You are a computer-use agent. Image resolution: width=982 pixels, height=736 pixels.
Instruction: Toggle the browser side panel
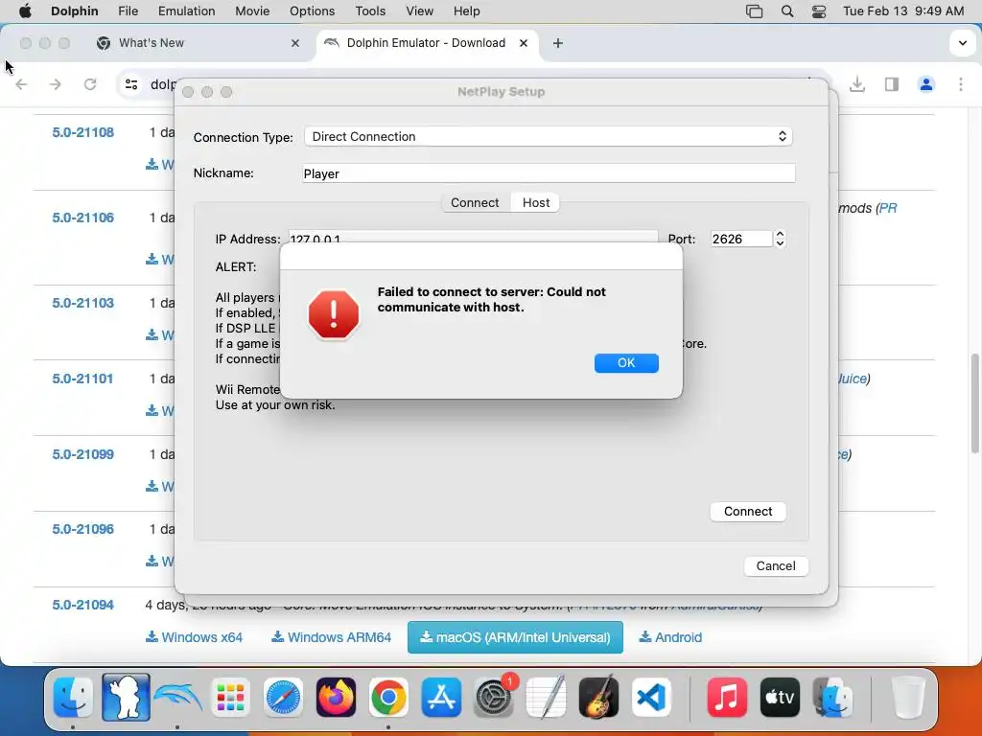(892, 84)
